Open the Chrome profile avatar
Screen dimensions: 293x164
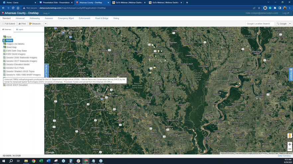[285, 8]
